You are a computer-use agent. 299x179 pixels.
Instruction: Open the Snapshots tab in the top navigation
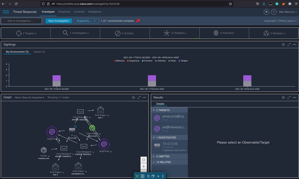point(64,12)
